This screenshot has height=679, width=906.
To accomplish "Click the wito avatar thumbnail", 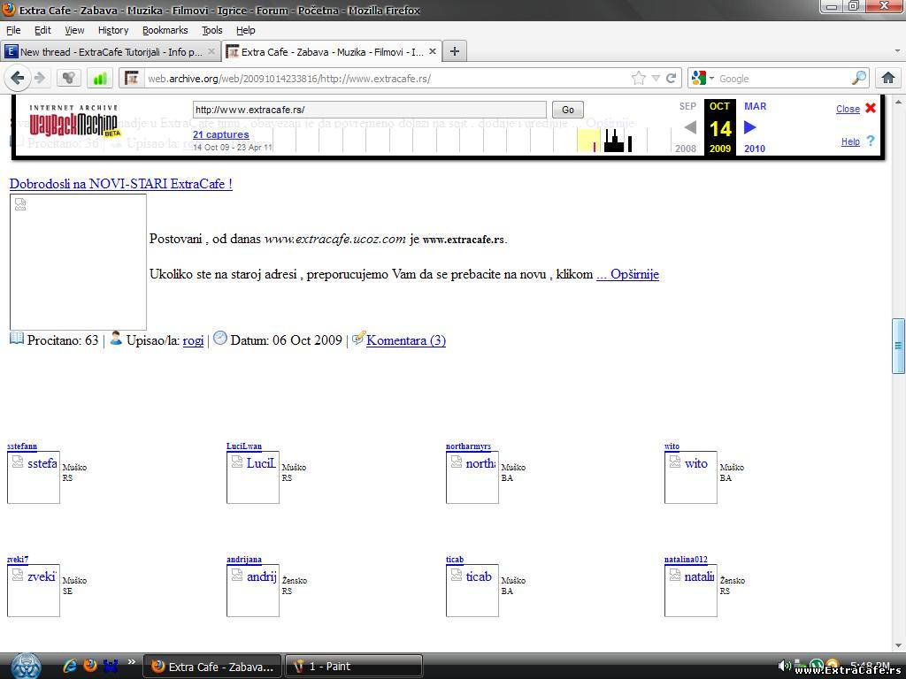I will pyautogui.click(x=690, y=477).
